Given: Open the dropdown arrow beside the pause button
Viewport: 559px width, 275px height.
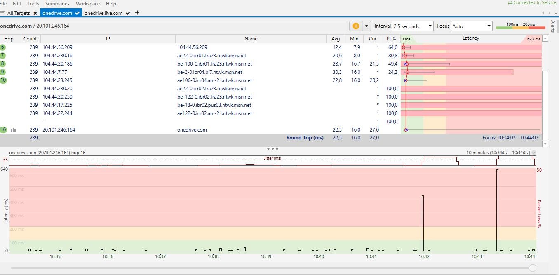Looking at the screenshot, I should (366, 26).
